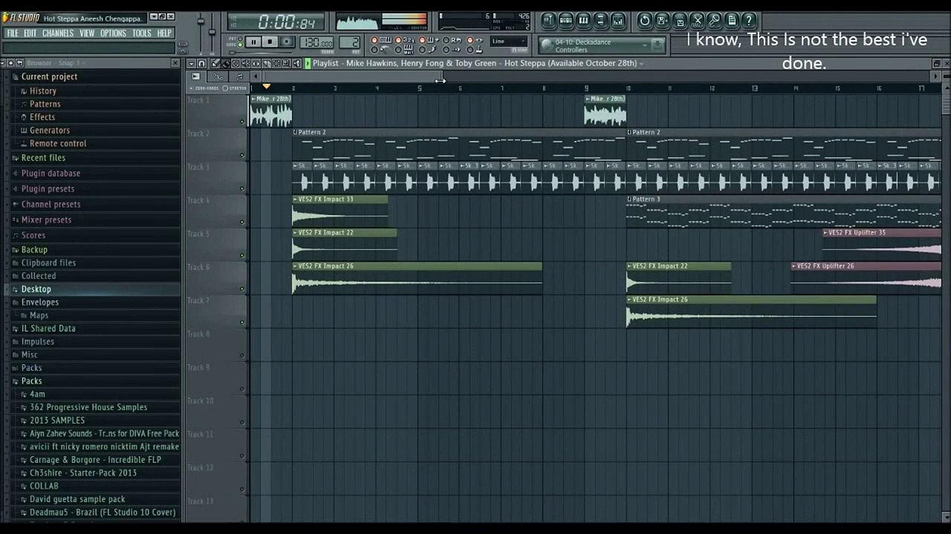This screenshot has height=534, width=951.
Task: Click the Save new version icon
Action: [x=662, y=21]
